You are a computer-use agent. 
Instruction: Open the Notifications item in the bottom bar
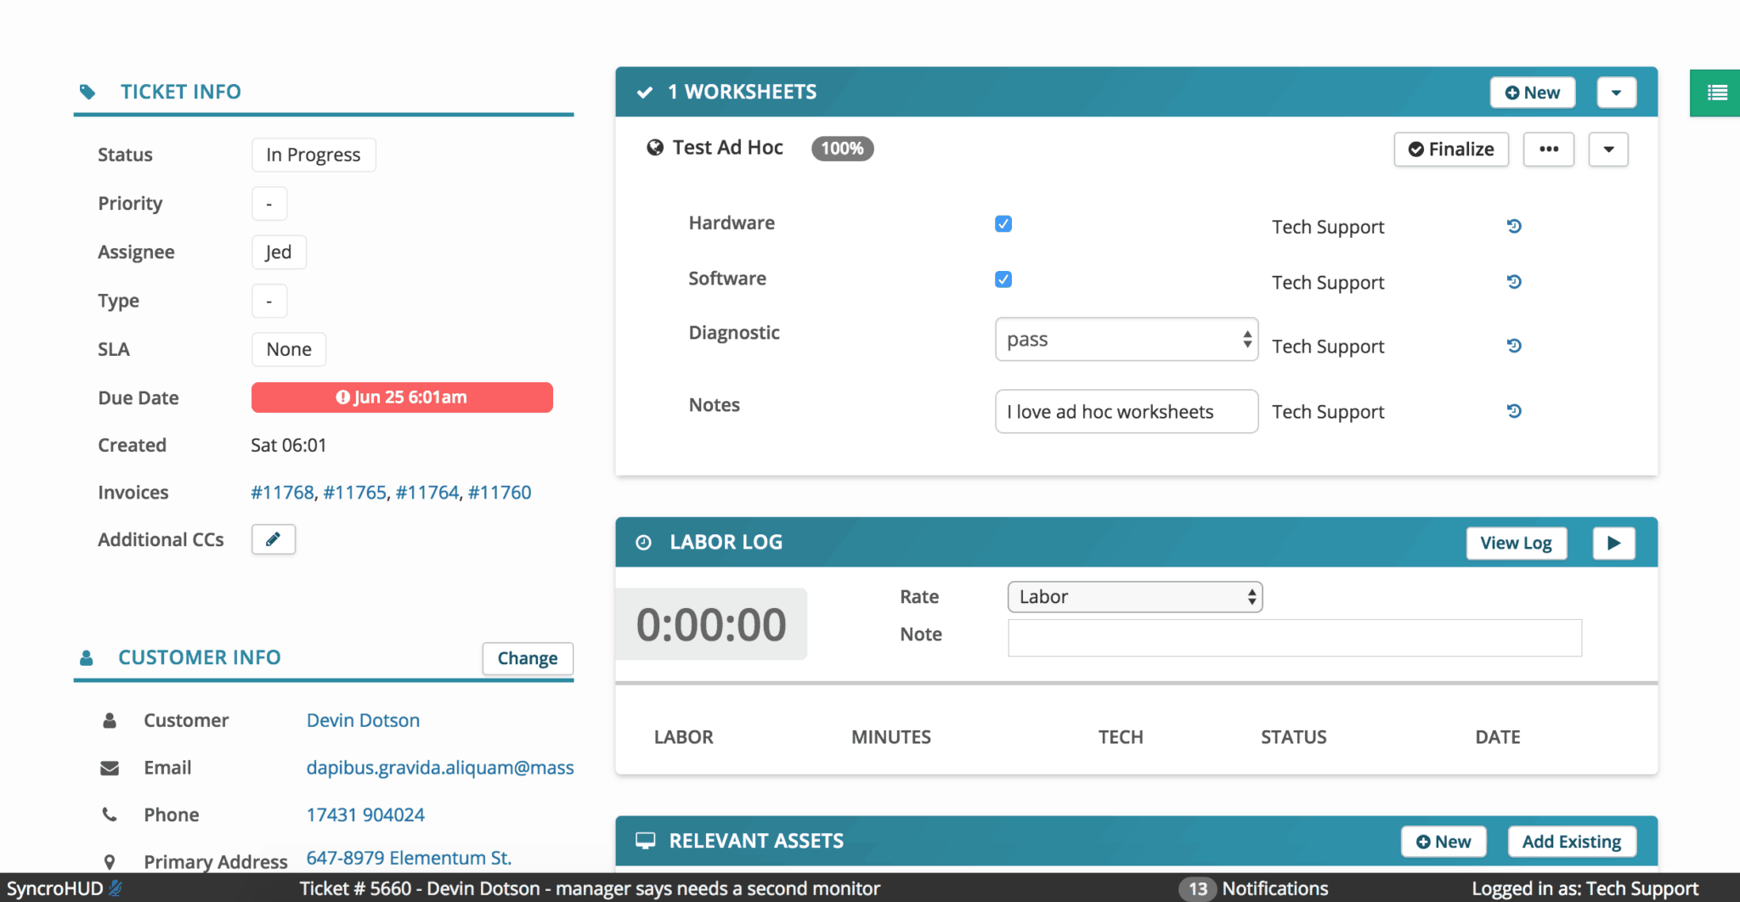click(1273, 888)
